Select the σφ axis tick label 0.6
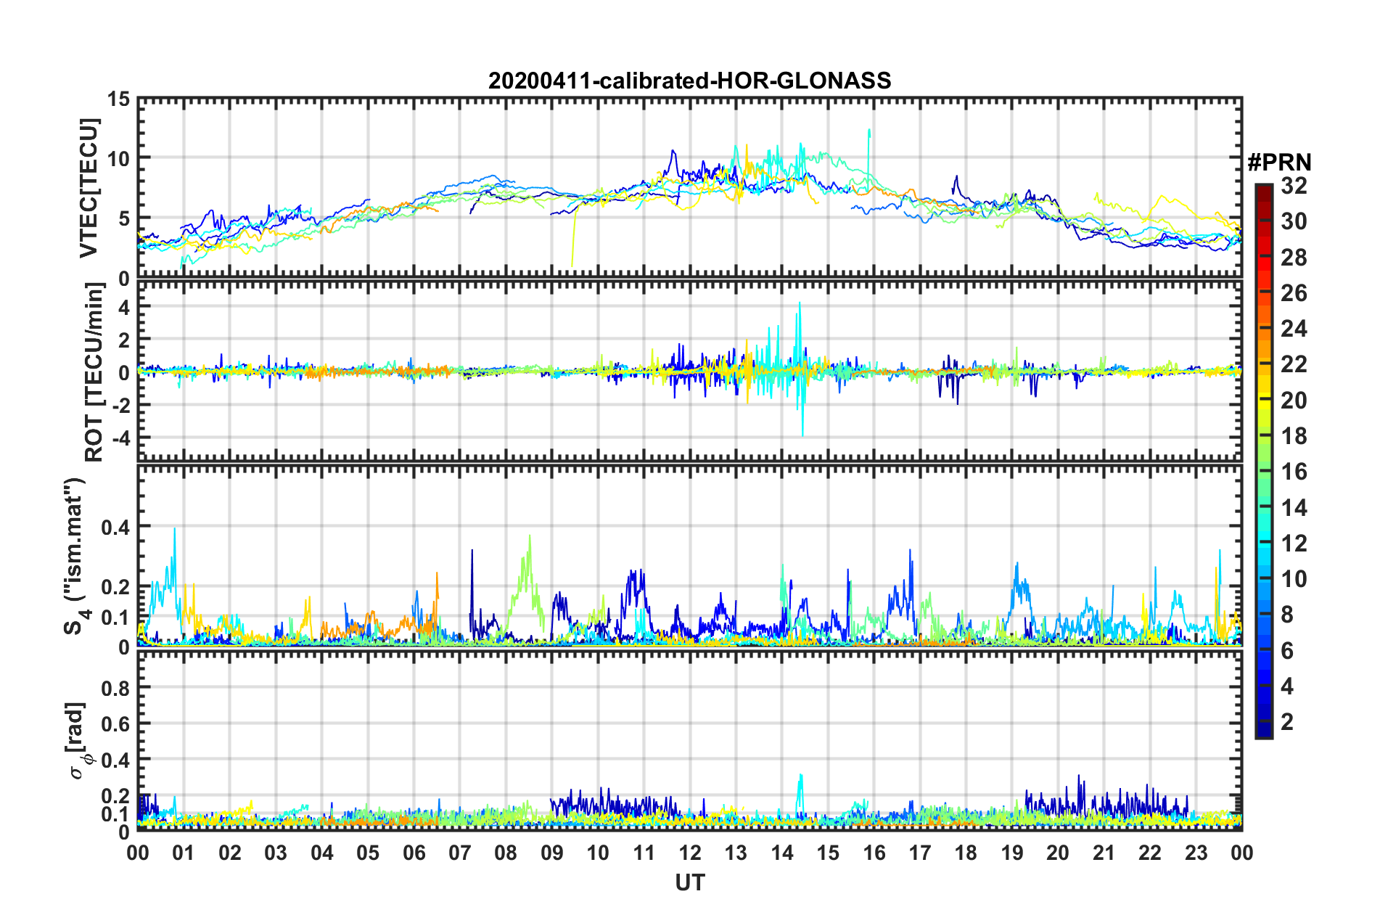This screenshot has height=923, width=1380. coord(115,723)
